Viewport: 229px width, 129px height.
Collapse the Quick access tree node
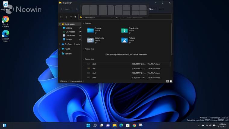tap(60, 24)
